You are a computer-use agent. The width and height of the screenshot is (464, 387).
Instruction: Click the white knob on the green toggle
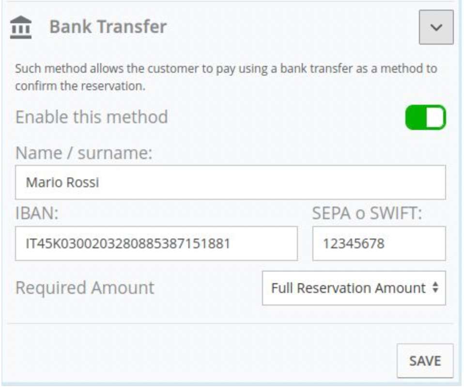(435, 117)
